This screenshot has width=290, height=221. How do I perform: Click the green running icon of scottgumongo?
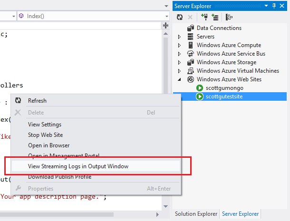200,88
